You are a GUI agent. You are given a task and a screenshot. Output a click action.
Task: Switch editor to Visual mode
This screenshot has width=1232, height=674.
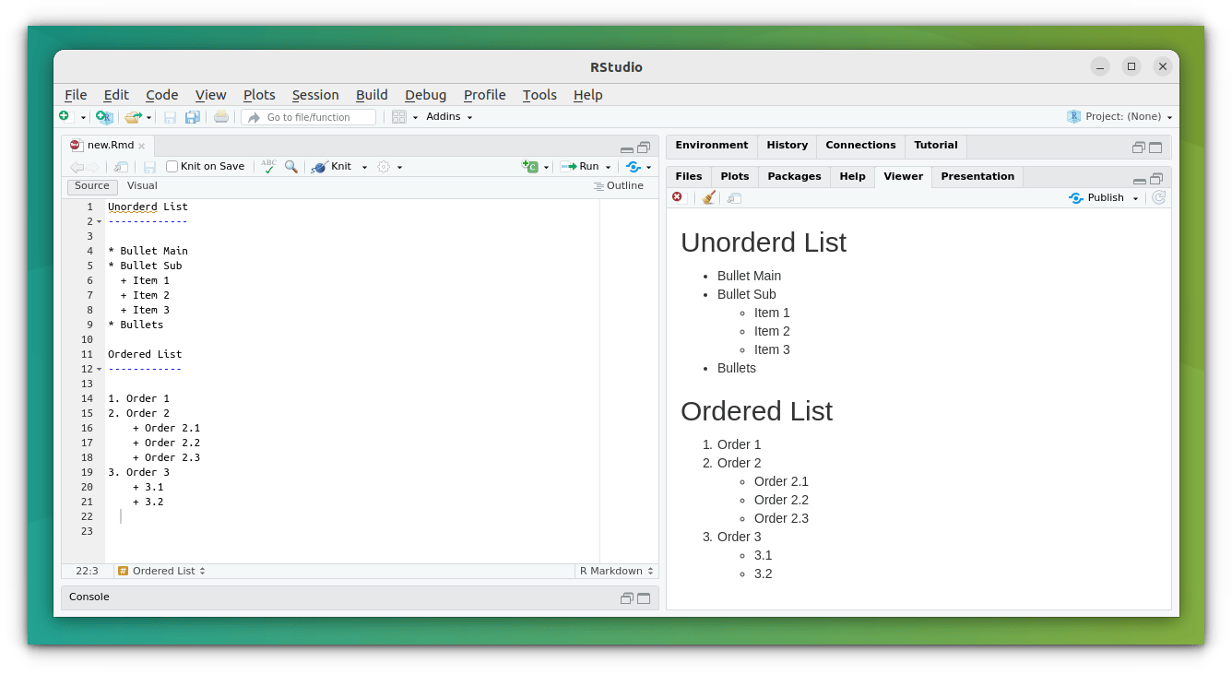(142, 186)
